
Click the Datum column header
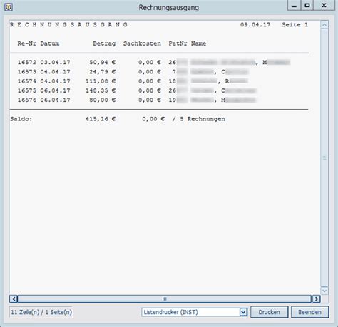click(x=50, y=43)
